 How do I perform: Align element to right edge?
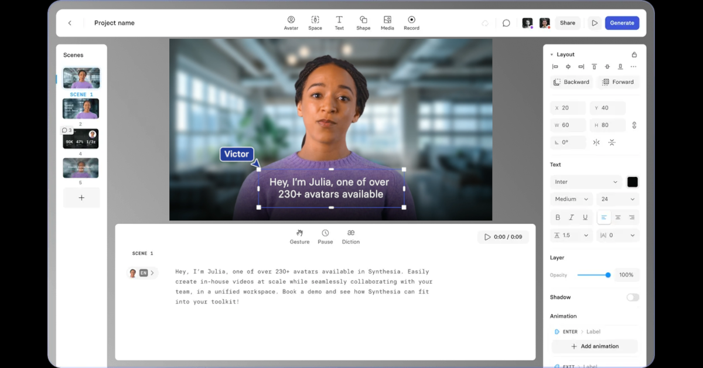tap(581, 67)
